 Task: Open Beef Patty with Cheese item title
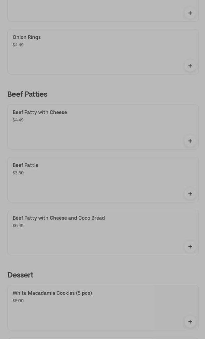40,112
